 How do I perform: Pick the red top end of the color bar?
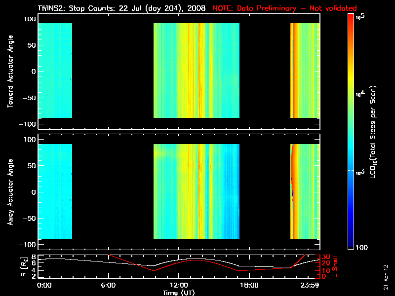point(351,17)
